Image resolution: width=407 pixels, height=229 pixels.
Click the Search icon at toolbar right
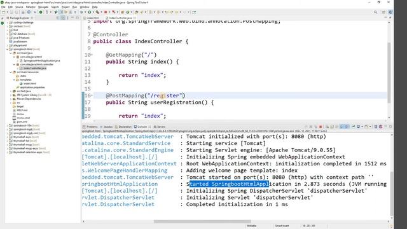point(376,12)
